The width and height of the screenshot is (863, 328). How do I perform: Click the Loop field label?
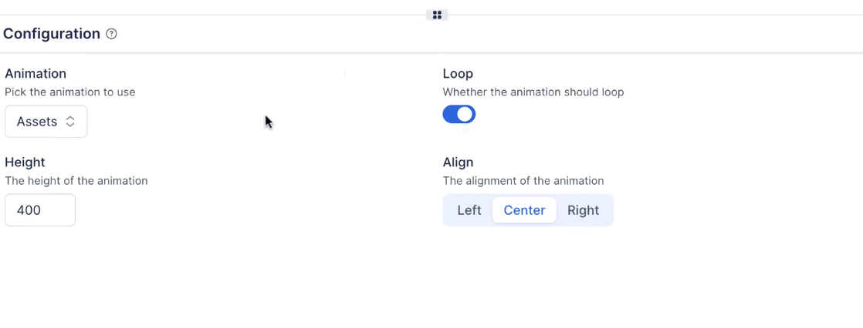[x=458, y=74]
